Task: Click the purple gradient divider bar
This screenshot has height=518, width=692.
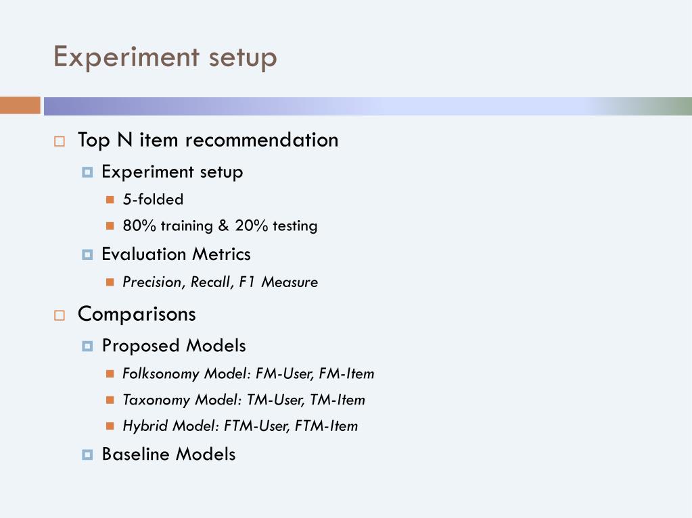Action: 367,106
